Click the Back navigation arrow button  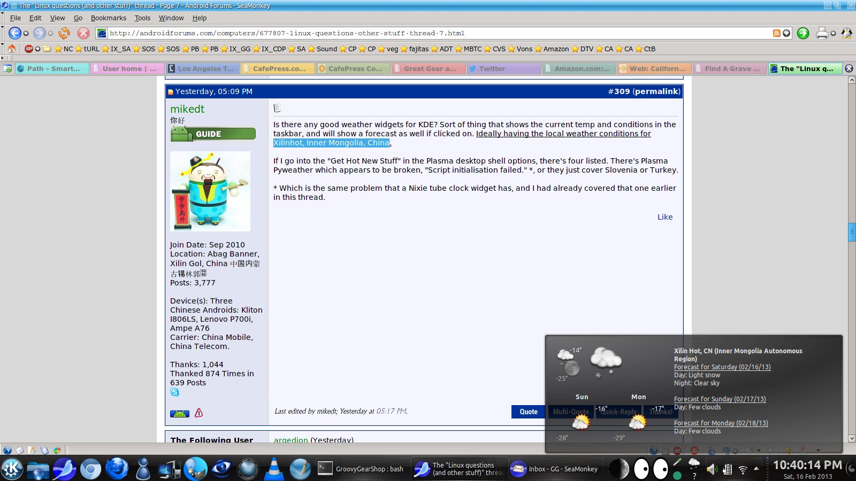pos(14,33)
